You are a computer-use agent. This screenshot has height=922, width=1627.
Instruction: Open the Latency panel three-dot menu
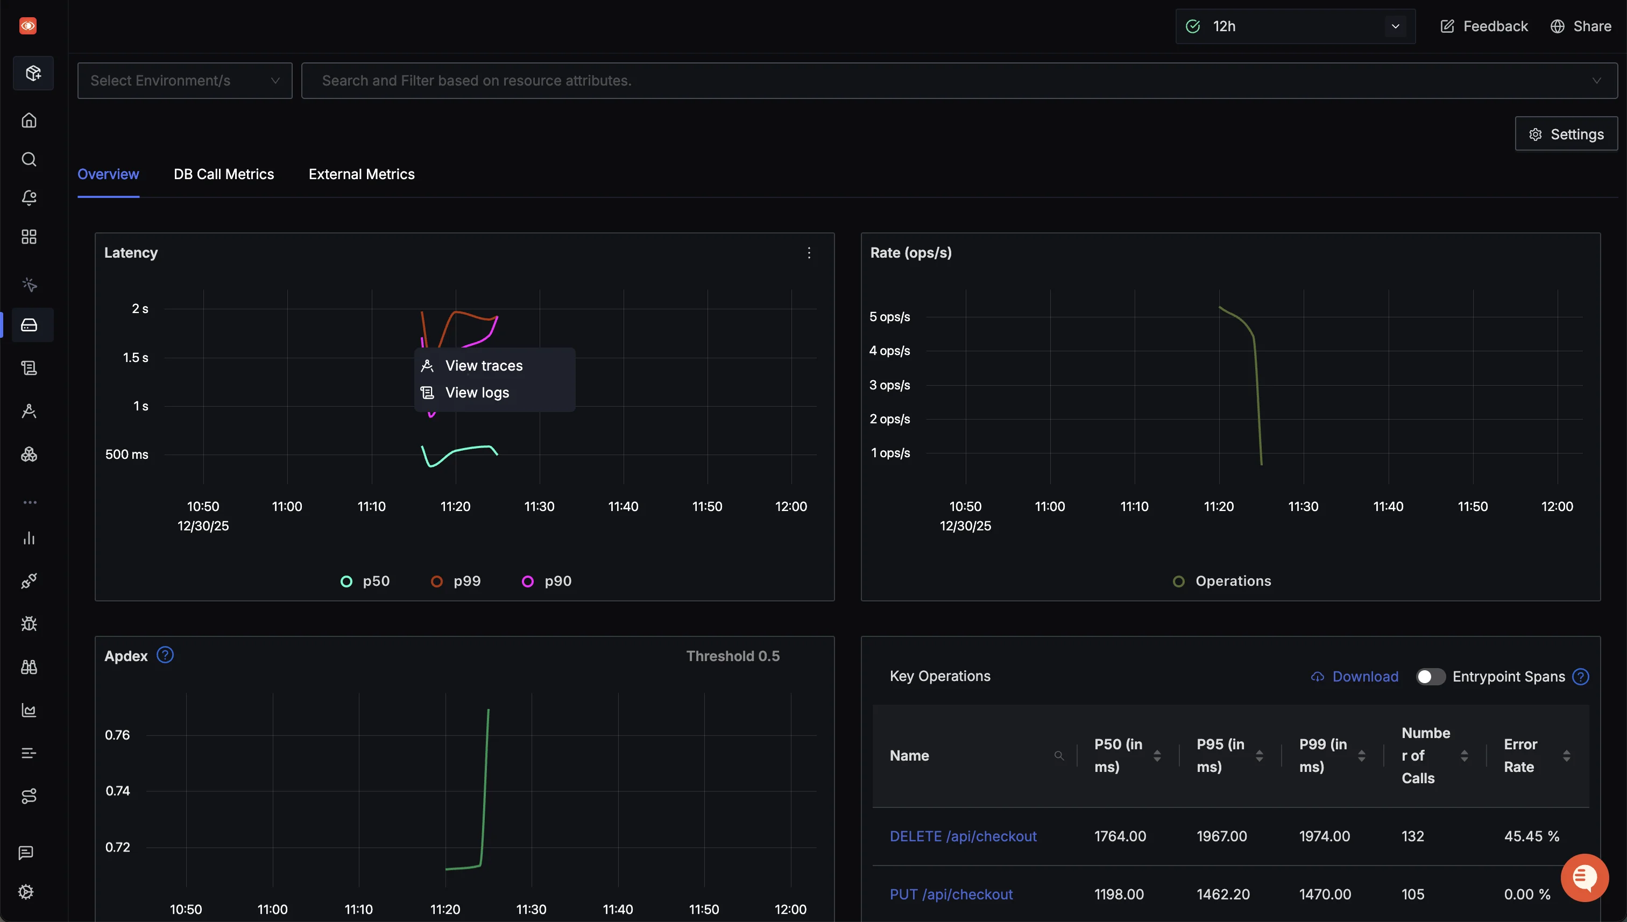tap(809, 253)
